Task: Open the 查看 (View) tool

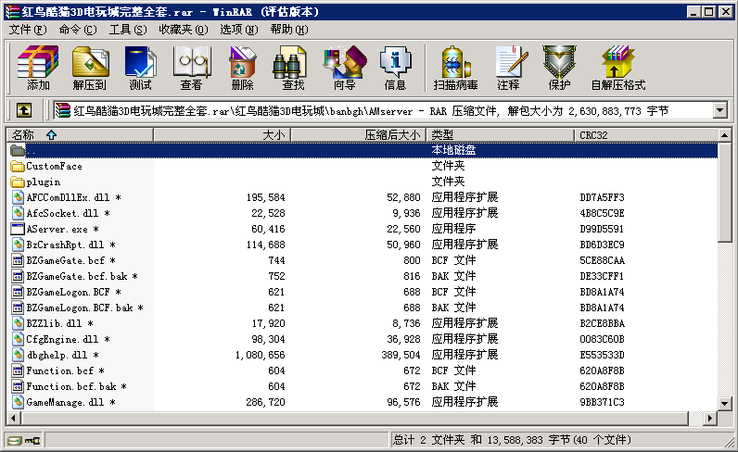Action: click(191, 68)
